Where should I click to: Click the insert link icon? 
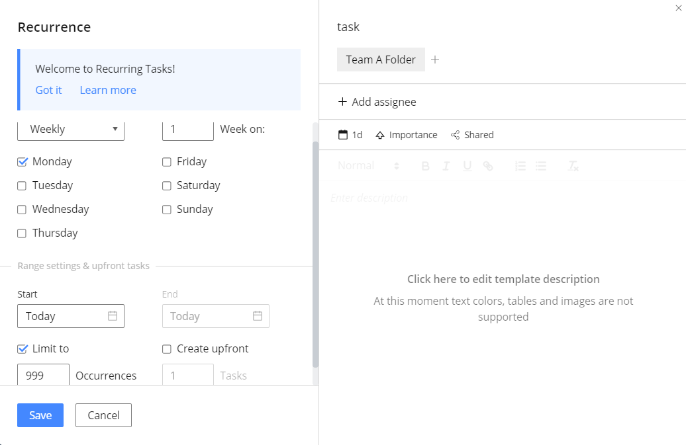pyautogui.click(x=488, y=166)
